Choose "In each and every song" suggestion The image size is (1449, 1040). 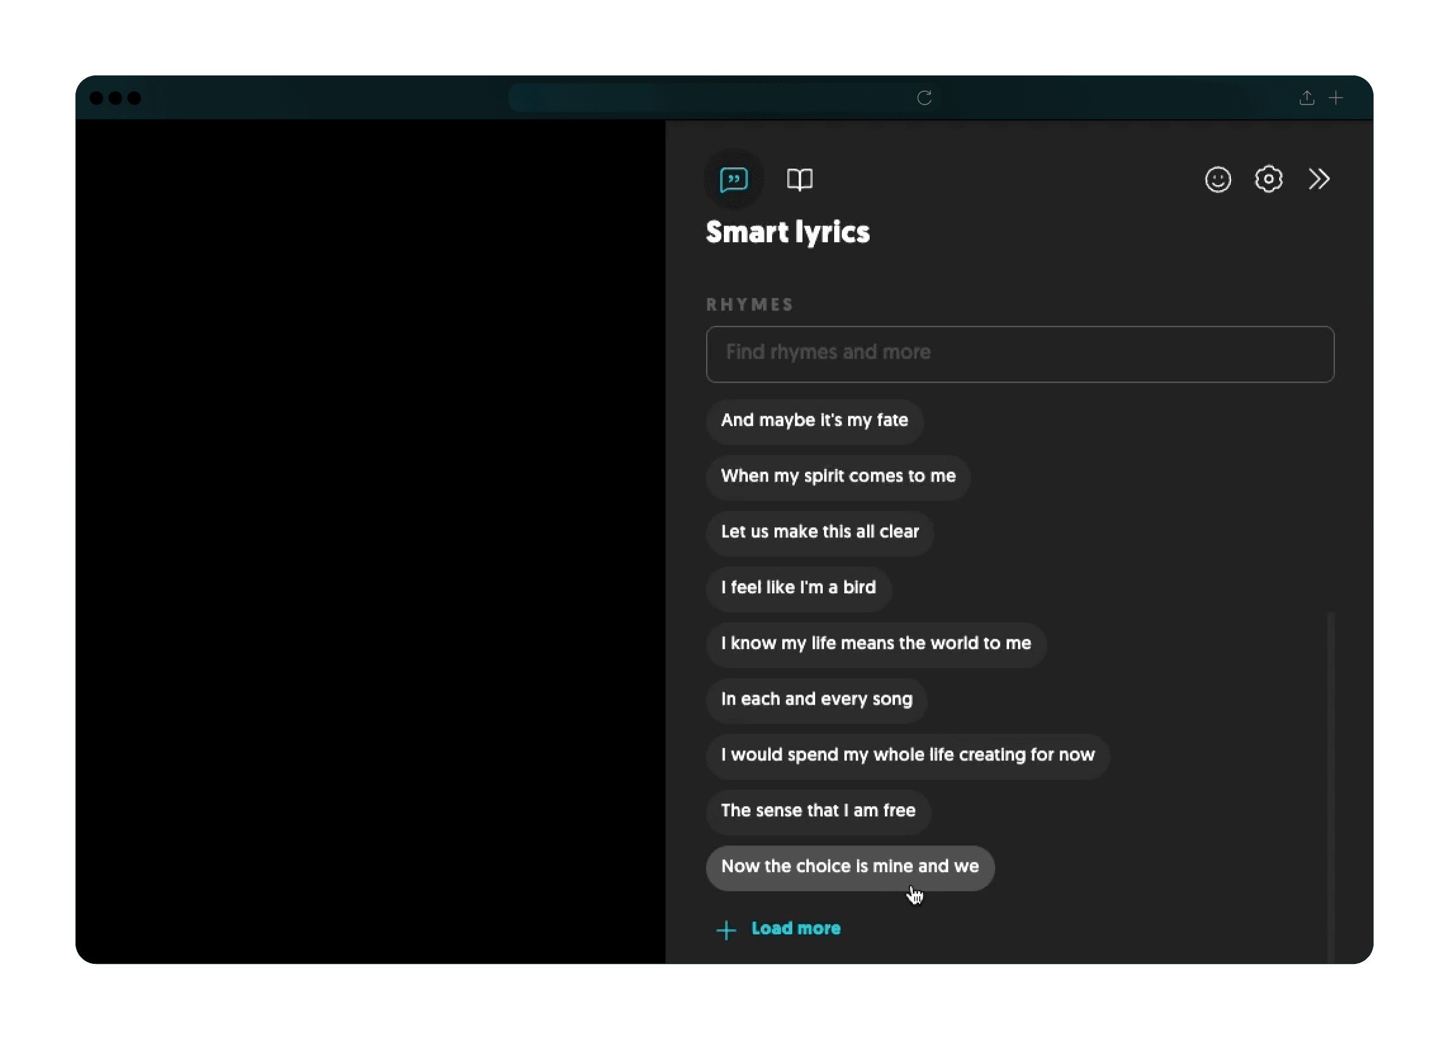(816, 699)
